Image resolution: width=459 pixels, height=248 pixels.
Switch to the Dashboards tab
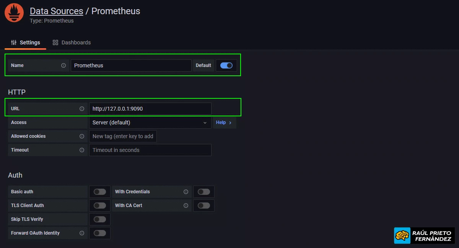pos(76,42)
